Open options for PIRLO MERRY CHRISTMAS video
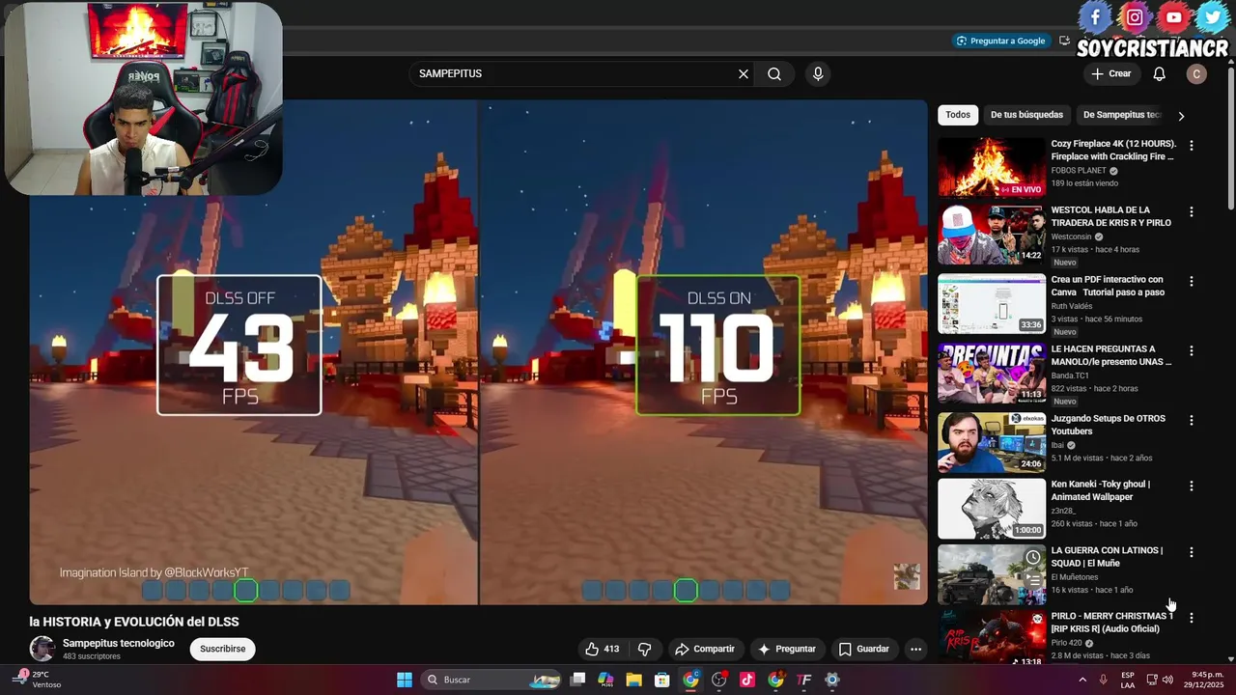 [1191, 618]
